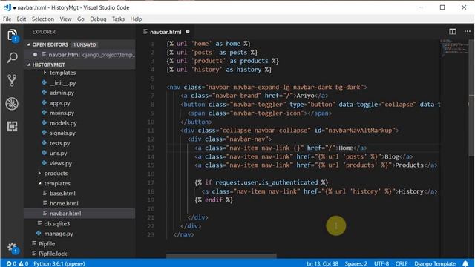Open the File menu
This screenshot has height=267, width=475.
[7, 19]
